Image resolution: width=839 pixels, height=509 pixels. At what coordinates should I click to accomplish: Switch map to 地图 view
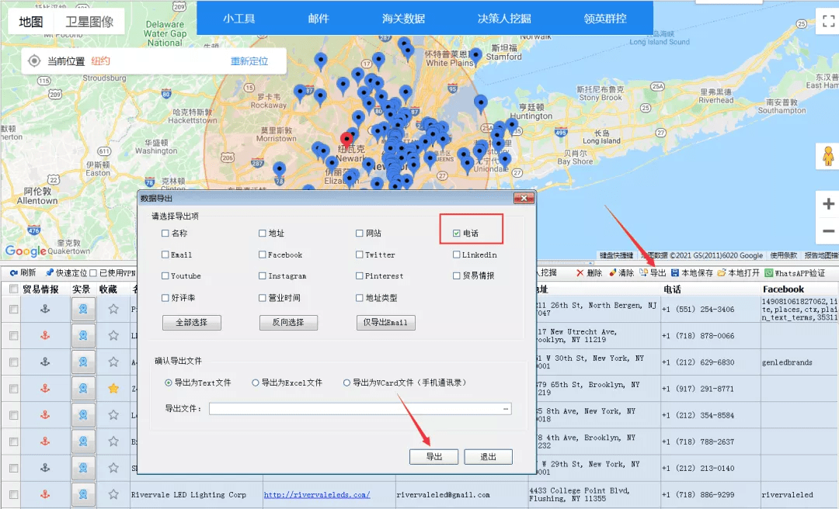pyautogui.click(x=30, y=22)
